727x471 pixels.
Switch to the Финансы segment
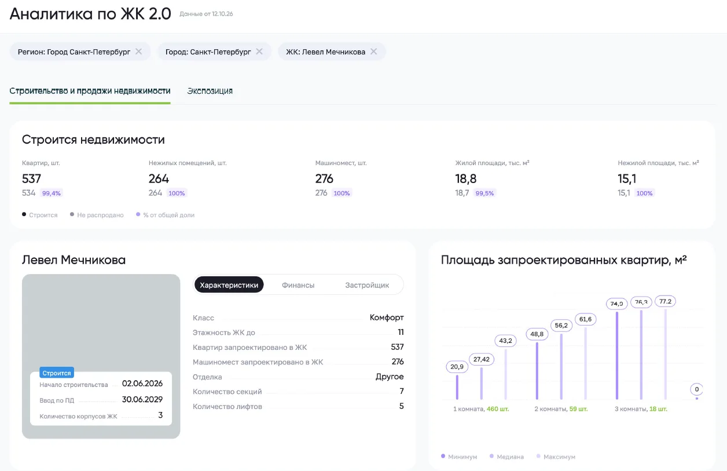(298, 285)
